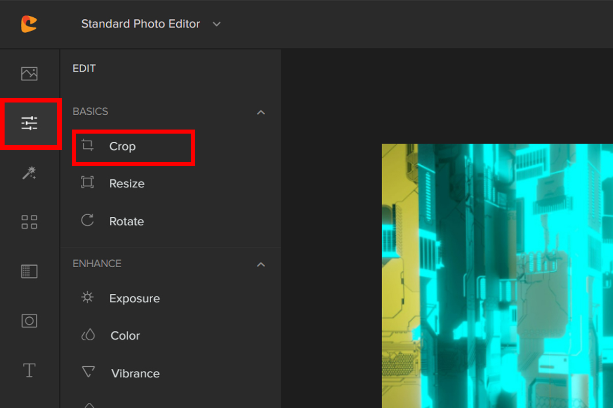Open the image manager sidebar icon
The height and width of the screenshot is (408, 613).
click(x=29, y=73)
